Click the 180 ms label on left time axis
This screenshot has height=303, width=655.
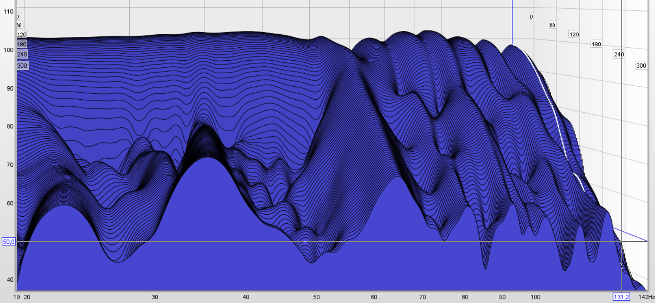[22, 44]
